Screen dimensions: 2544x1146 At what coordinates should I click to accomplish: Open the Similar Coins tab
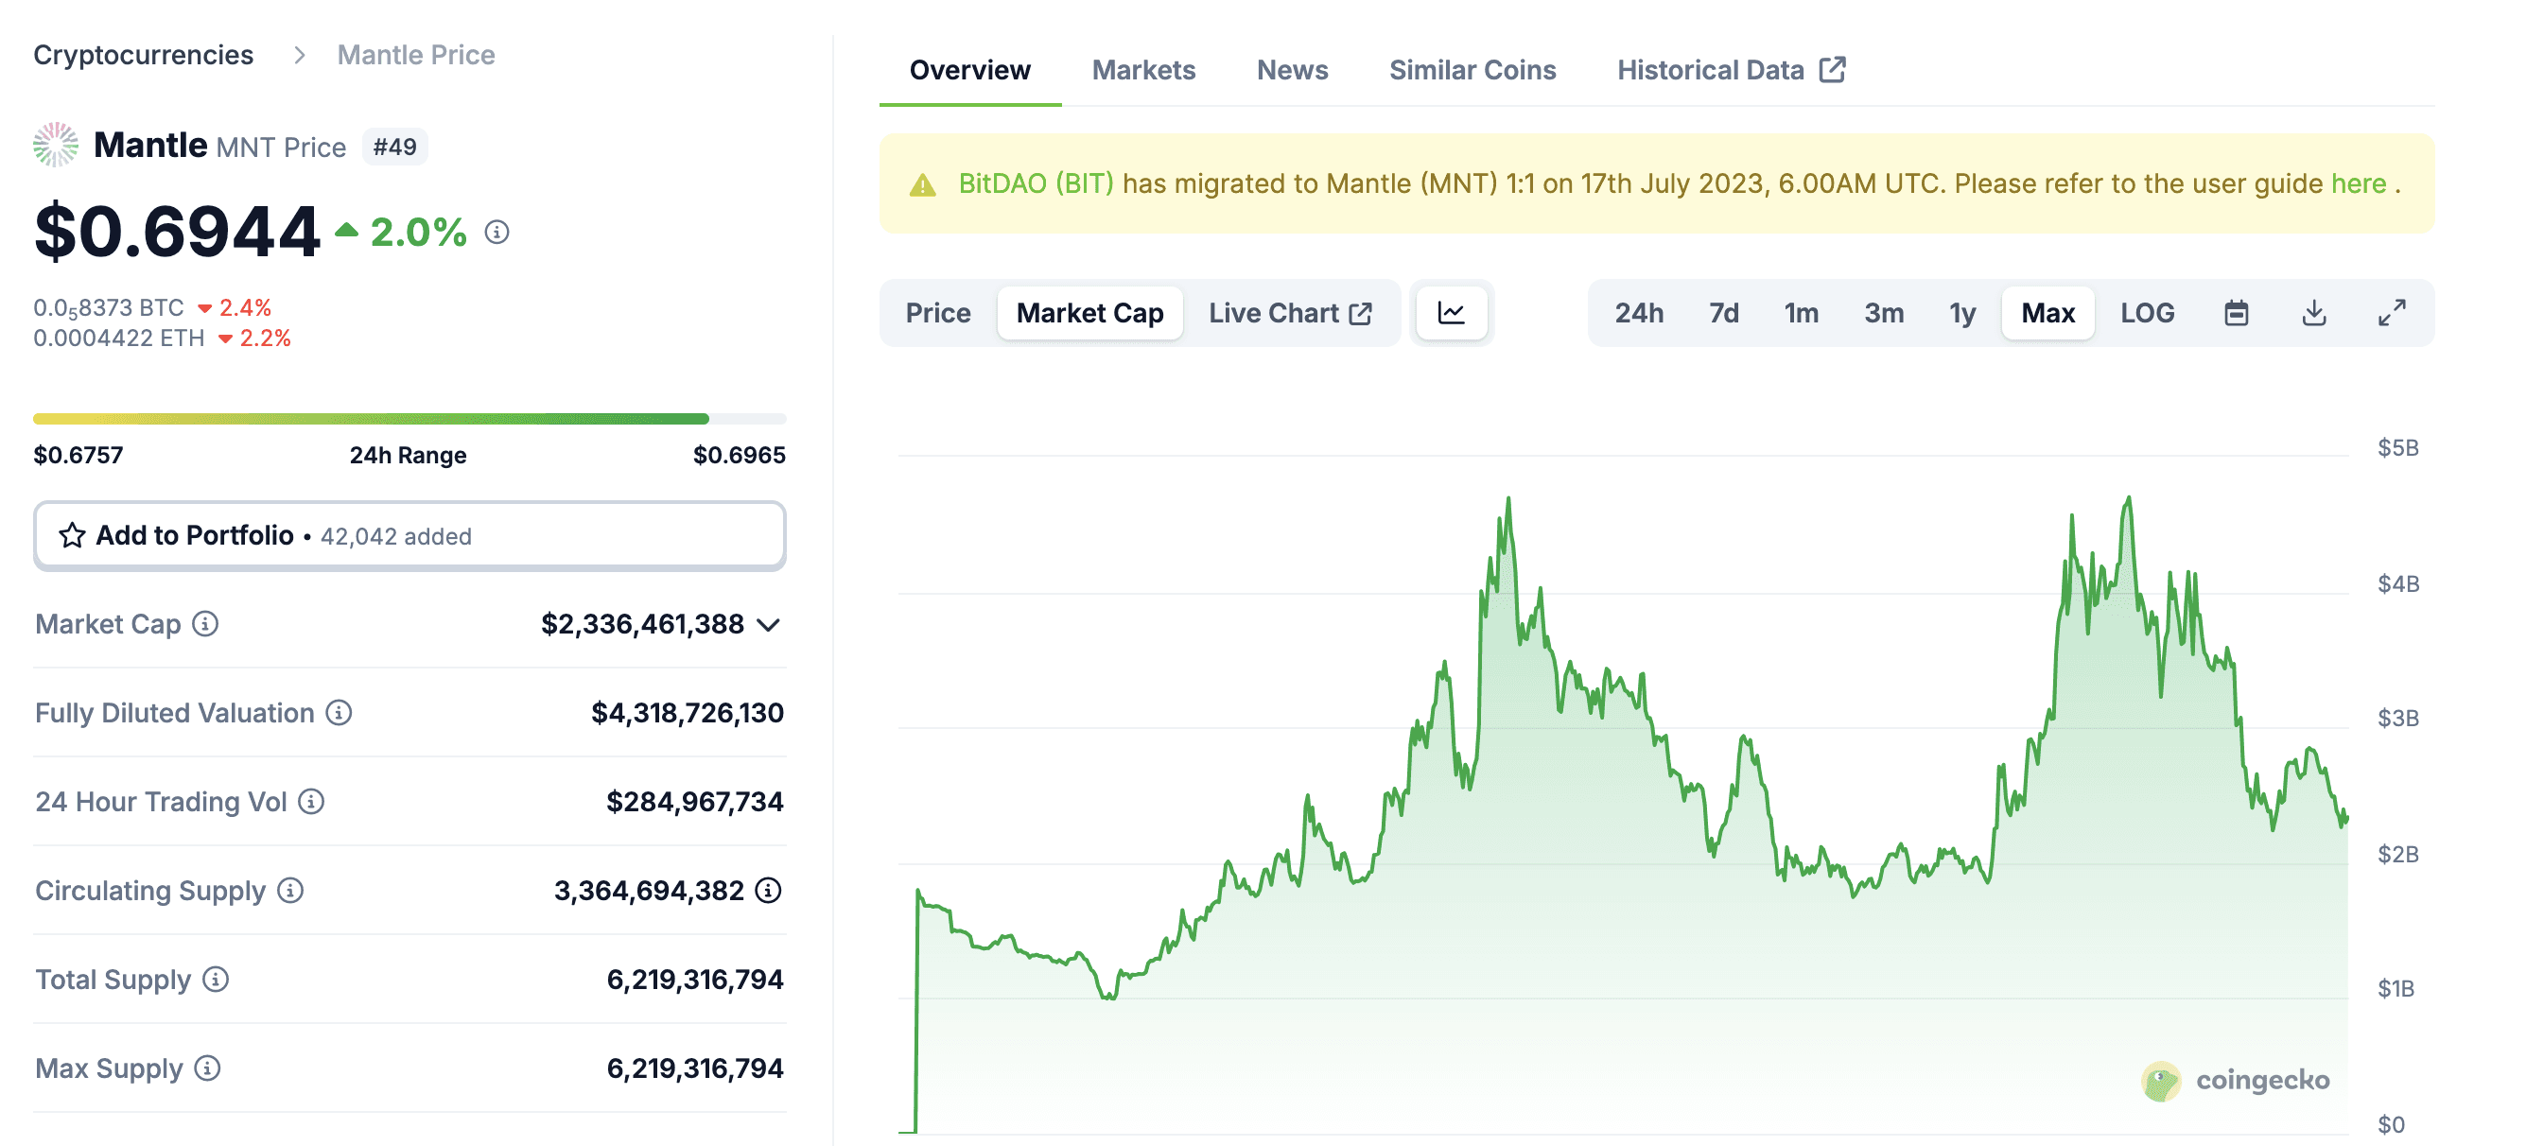tap(1472, 70)
